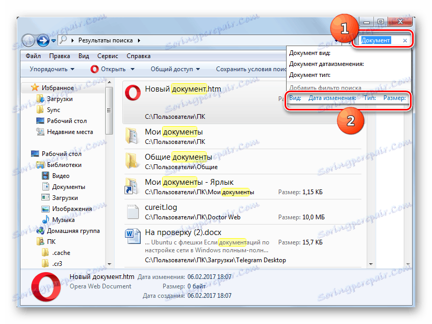Click Opera Web Document type in details pane
Viewport: 432px width, 324px height.
click(100, 286)
